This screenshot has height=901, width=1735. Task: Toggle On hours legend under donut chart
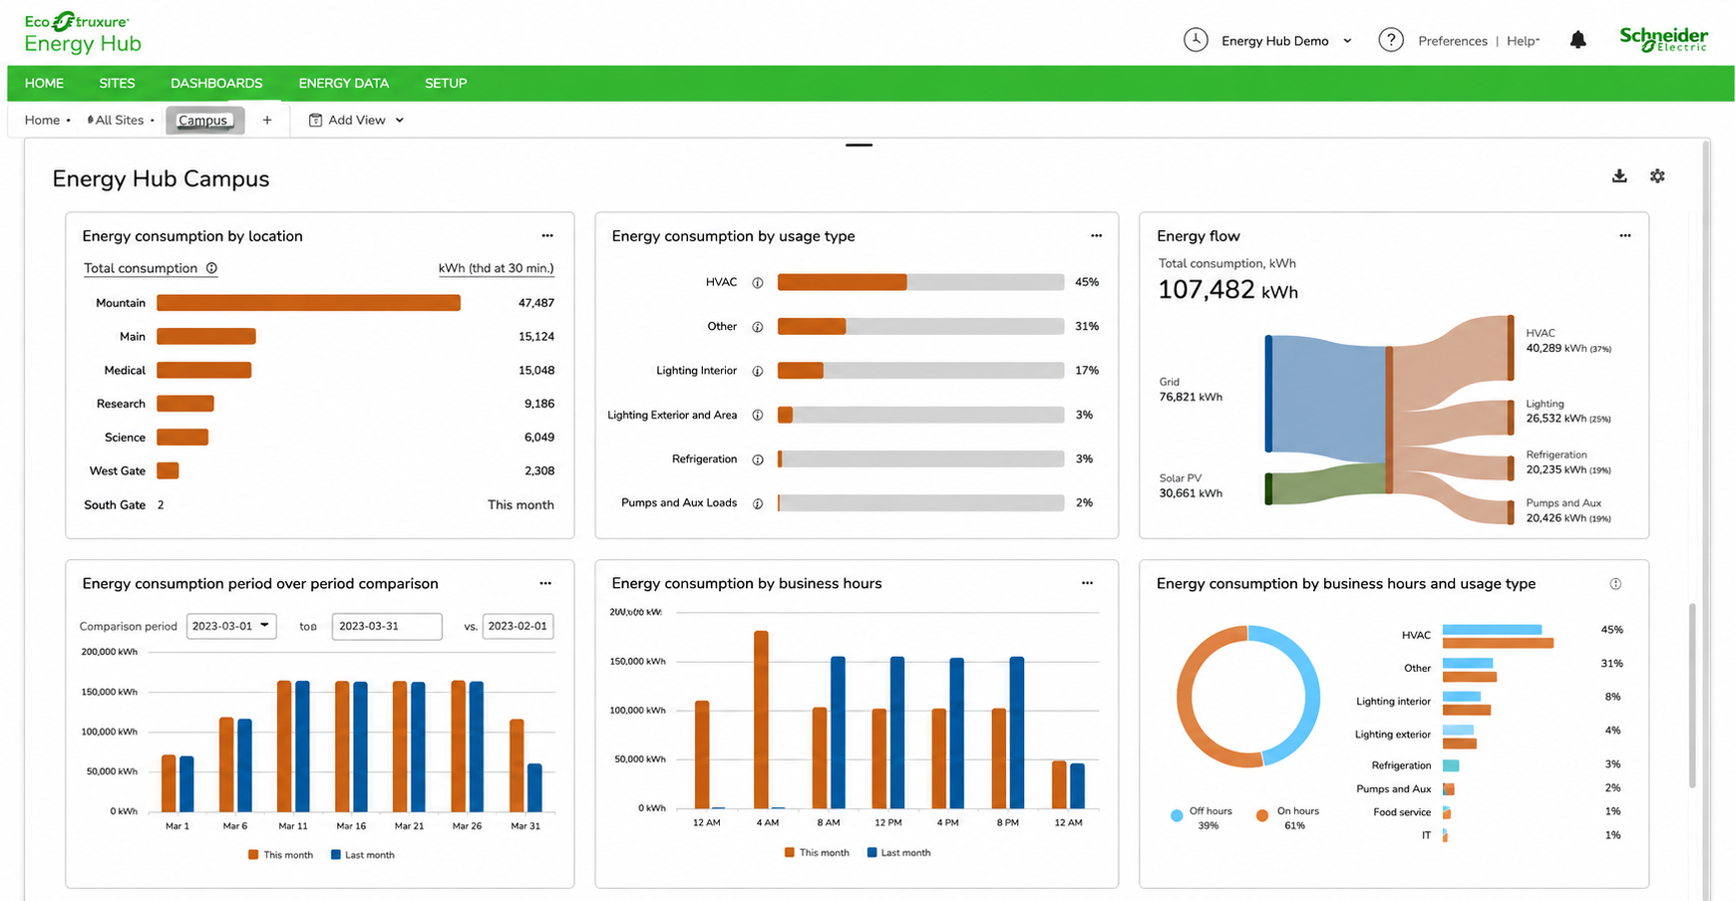coord(1287,817)
